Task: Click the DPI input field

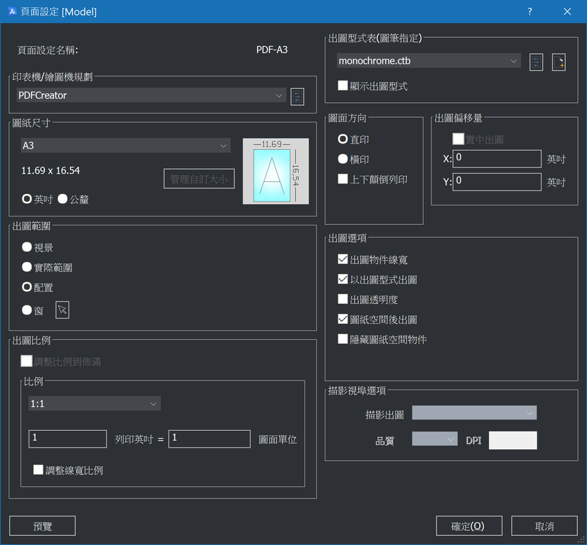Action: (513, 440)
